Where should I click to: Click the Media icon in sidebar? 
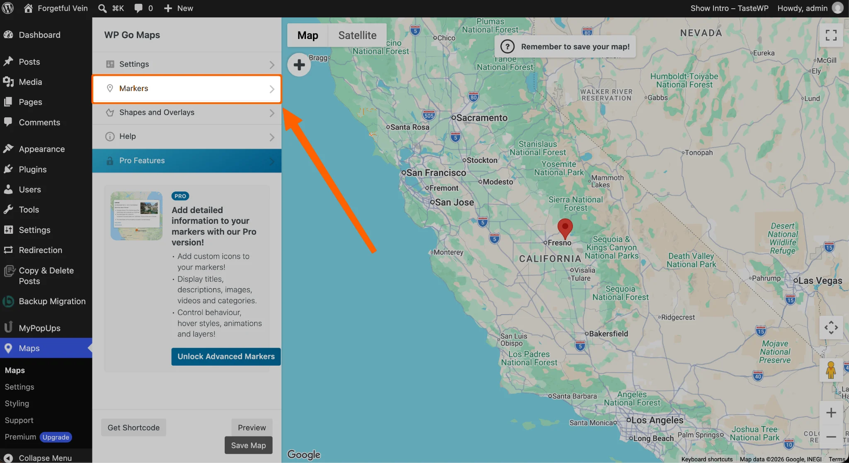tap(8, 82)
